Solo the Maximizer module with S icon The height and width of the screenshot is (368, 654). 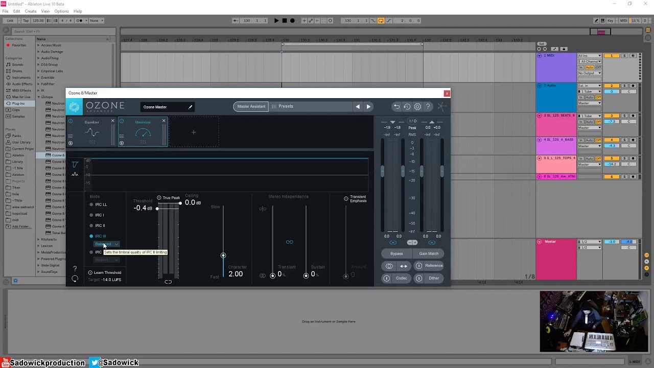coord(122,143)
